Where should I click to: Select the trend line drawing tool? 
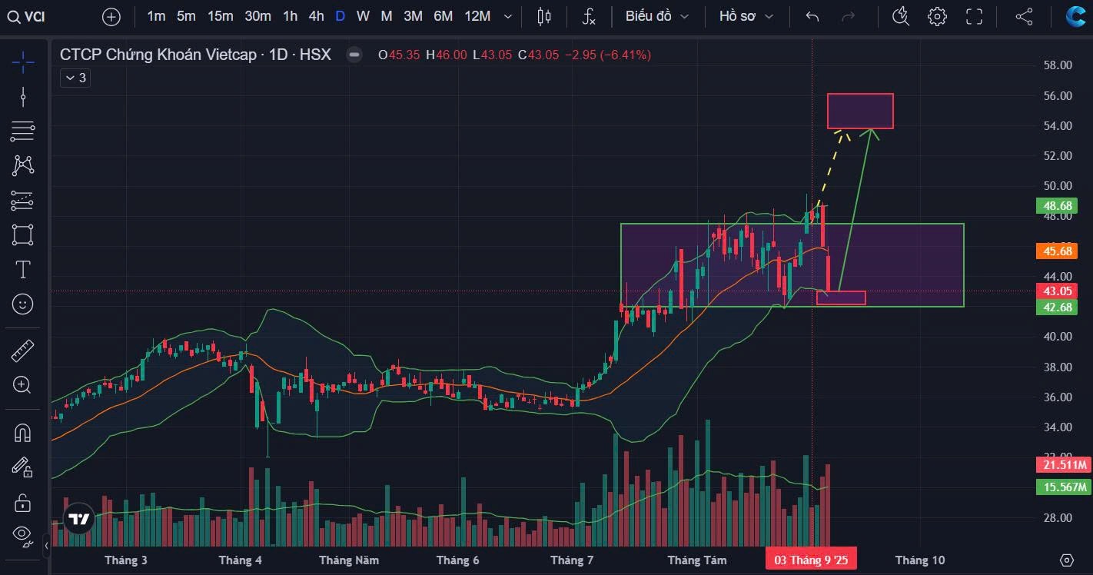point(23,97)
